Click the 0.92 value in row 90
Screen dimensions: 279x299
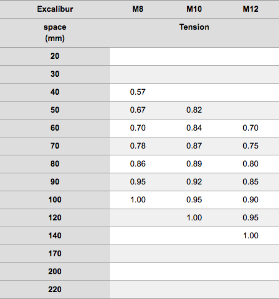194,182
